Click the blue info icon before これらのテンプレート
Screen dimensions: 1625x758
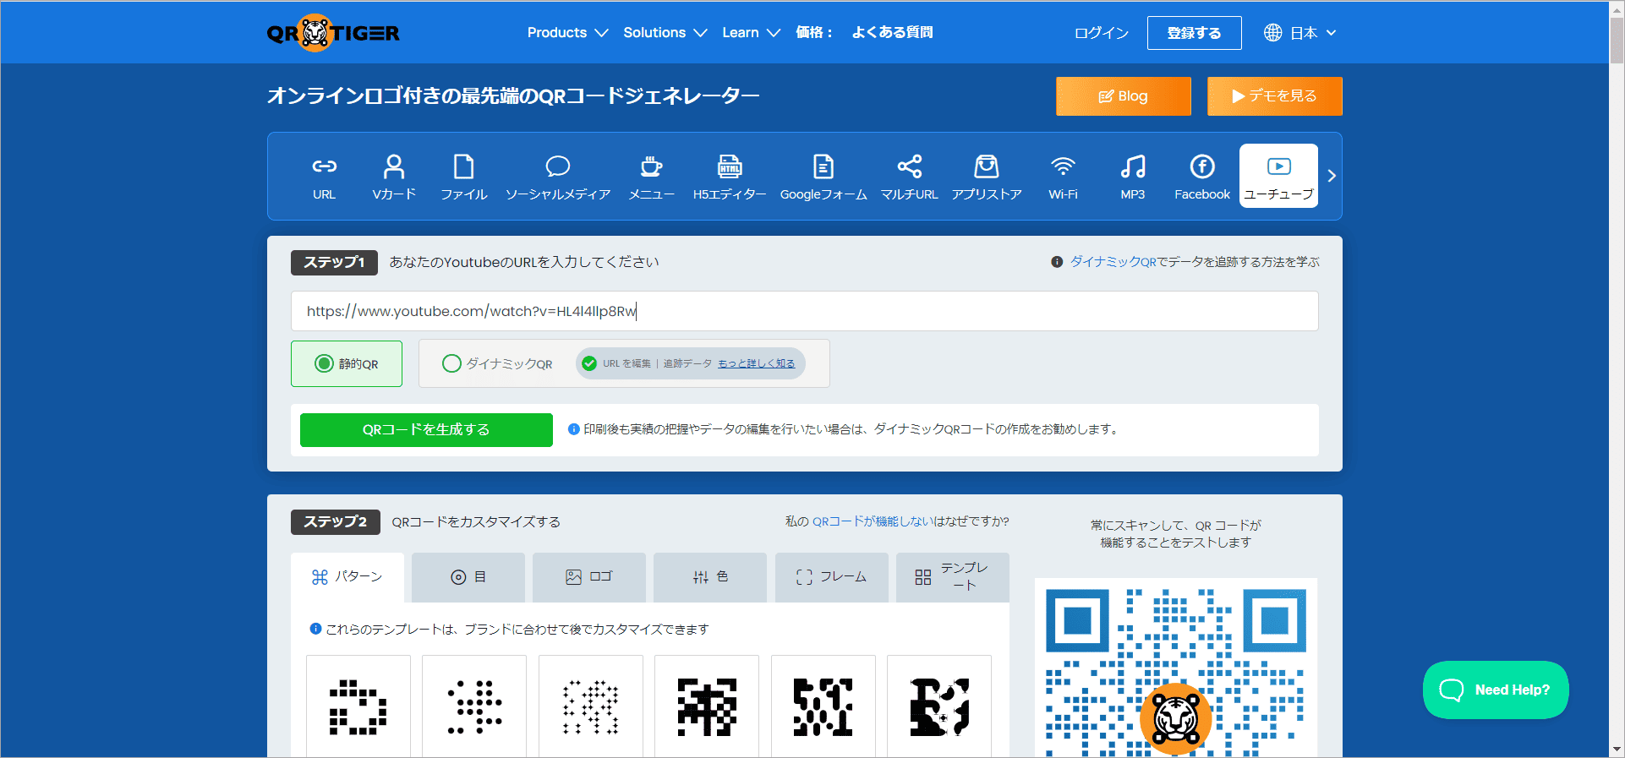click(315, 629)
